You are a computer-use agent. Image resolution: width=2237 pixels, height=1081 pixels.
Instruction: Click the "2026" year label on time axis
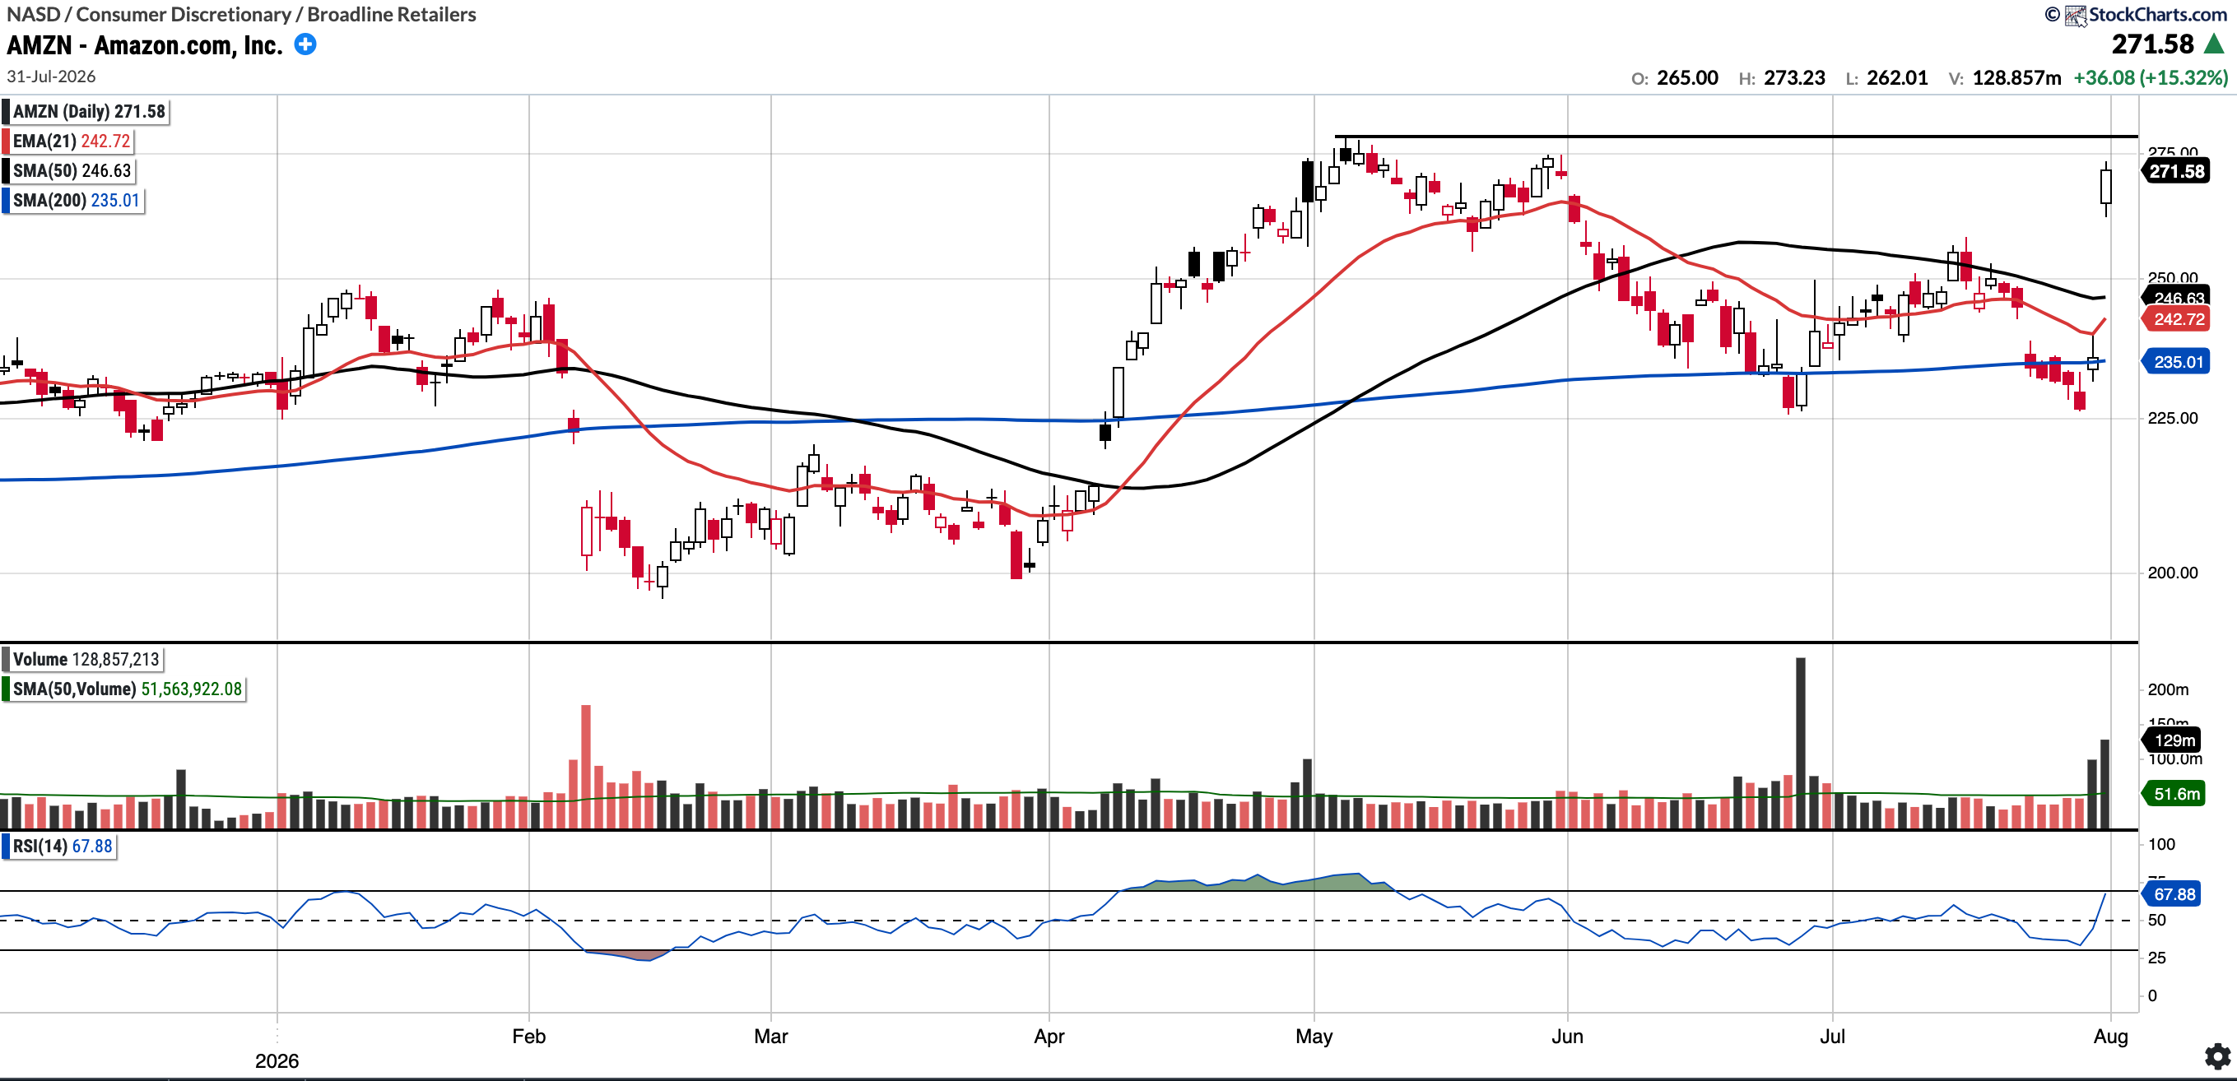click(277, 1061)
